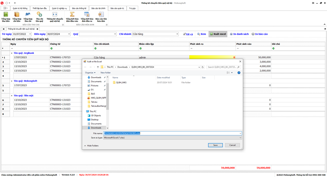
Task: Click In danh sách printer button
Action: click(x=239, y=34)
